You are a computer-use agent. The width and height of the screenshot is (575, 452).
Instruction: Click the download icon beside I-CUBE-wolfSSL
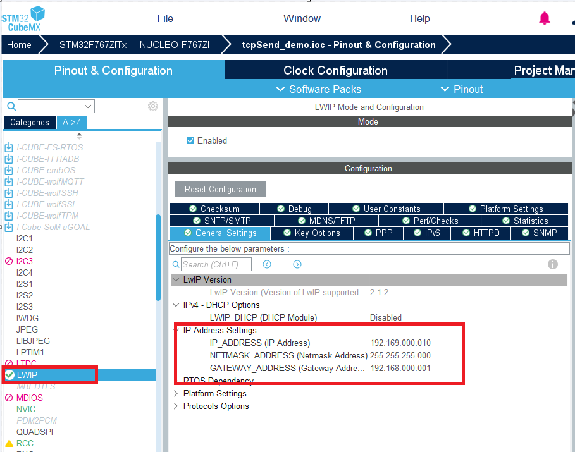8,204
